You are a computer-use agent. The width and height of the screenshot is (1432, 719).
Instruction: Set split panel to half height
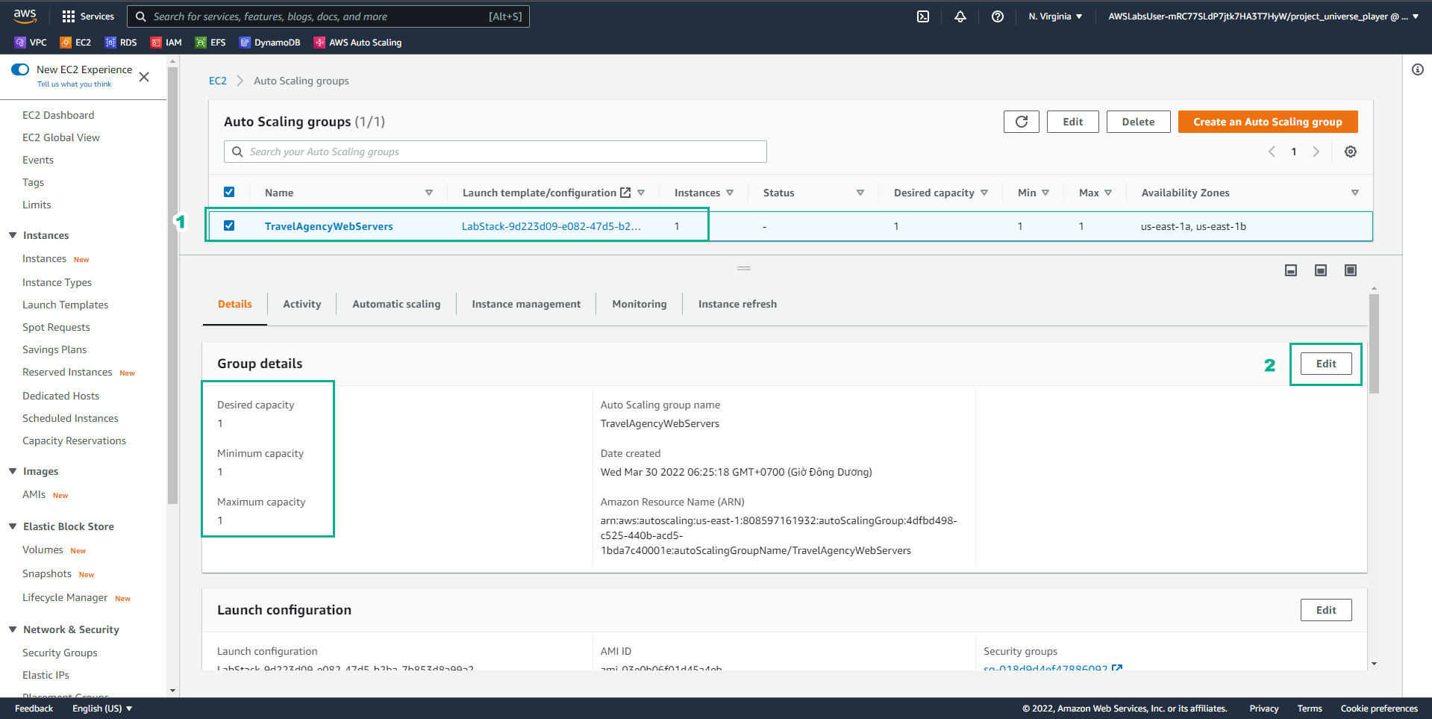click(x=1321, y=270)
